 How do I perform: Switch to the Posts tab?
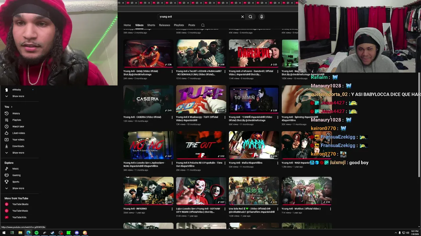click(192, 25)
